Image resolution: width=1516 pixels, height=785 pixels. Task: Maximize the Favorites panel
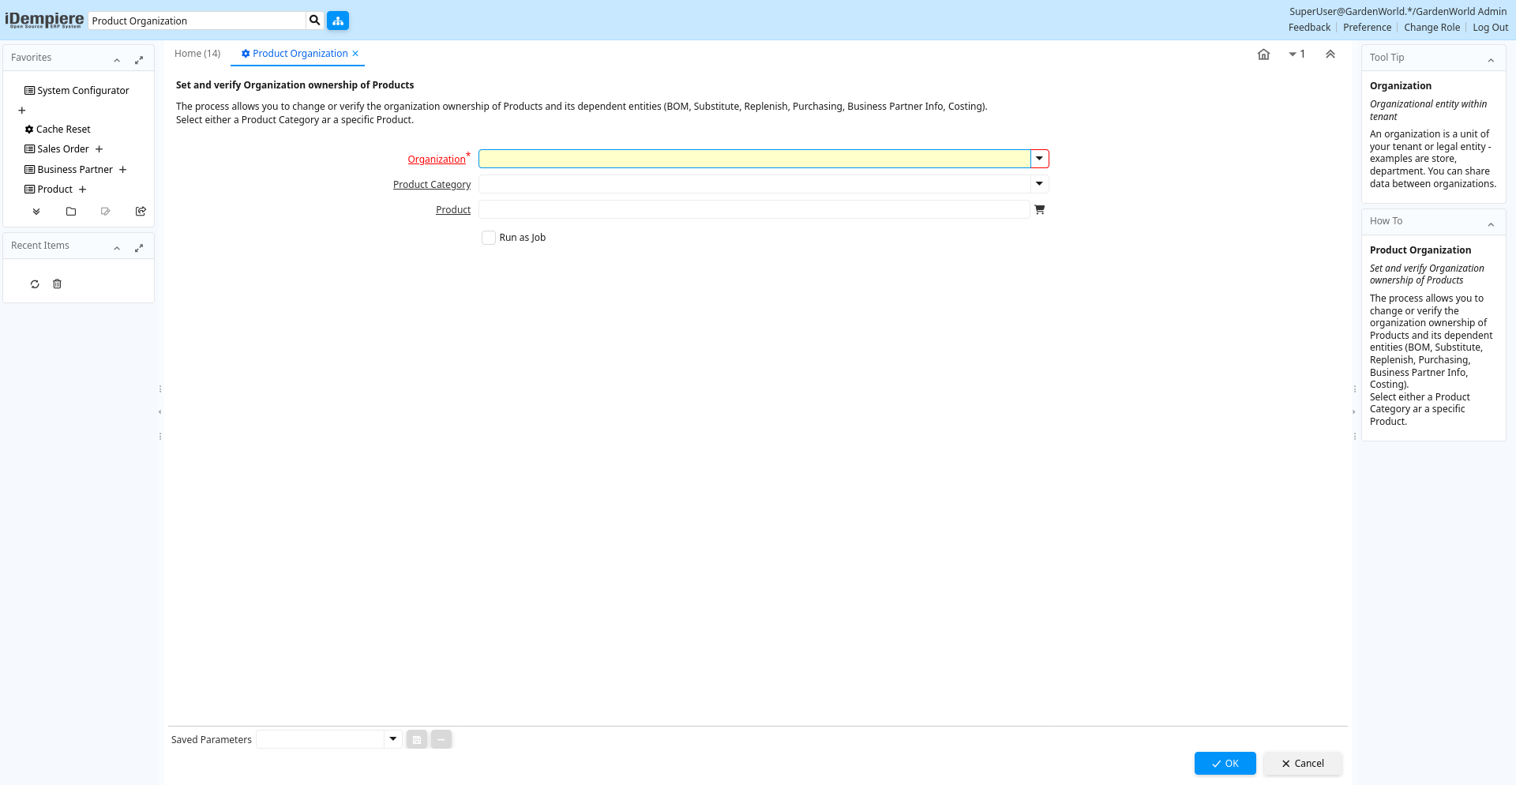tap(139, 60)
